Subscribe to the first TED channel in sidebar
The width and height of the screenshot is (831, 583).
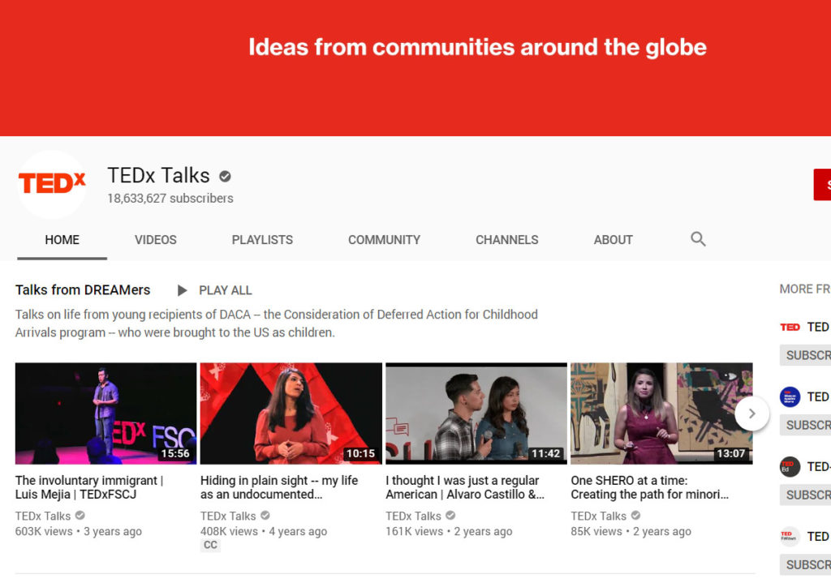[x=806, y=355]
